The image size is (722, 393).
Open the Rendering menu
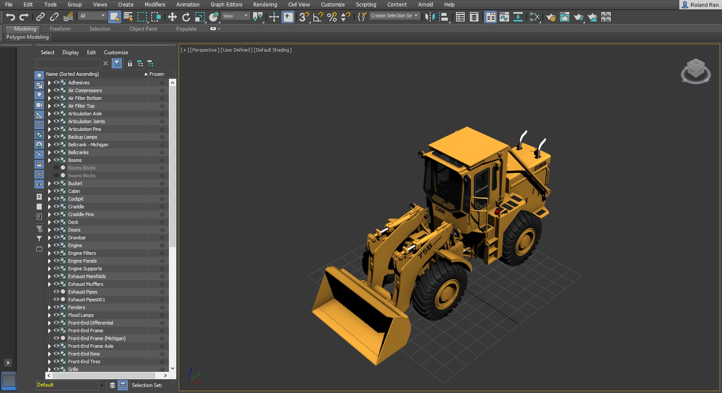(x=265, y=5)
